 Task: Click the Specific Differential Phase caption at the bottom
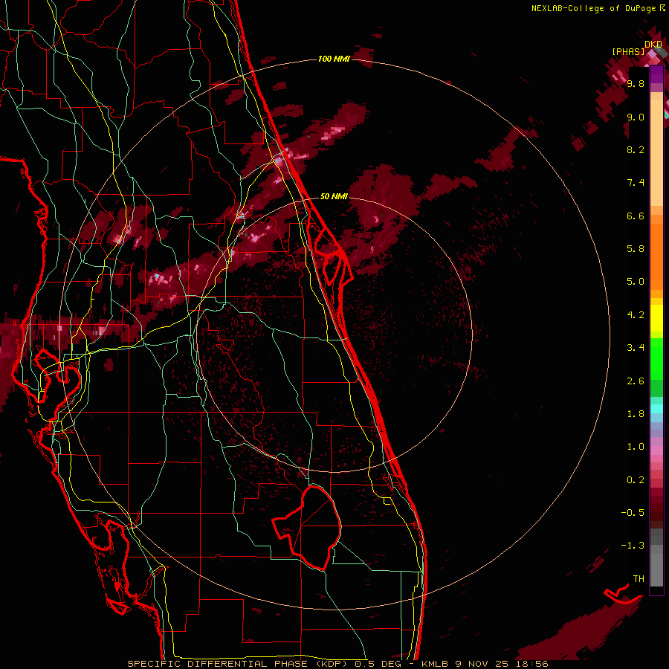click(x=337, y=664)
